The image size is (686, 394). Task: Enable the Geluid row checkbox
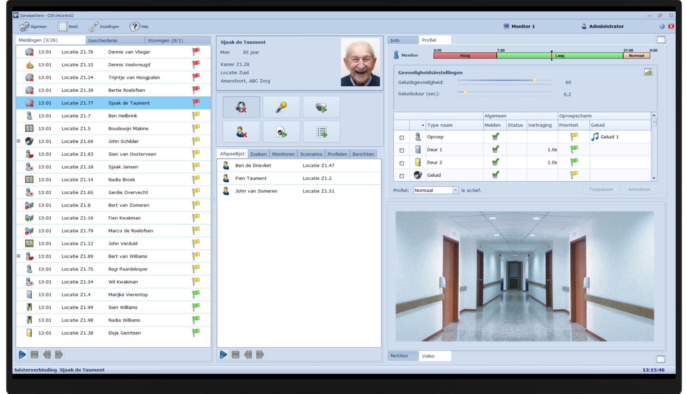click(x=402, y=176)
